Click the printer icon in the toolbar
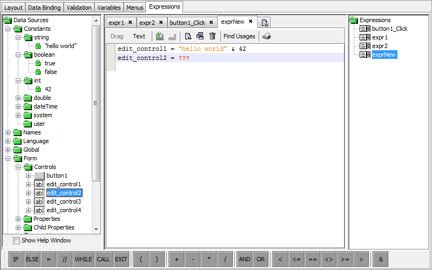 (267, 36)
